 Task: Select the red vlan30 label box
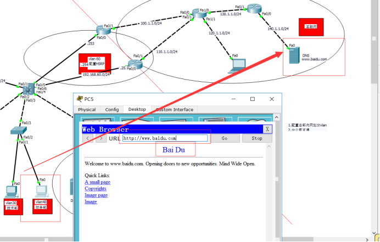pyautogui.click(x=13, y=207)
